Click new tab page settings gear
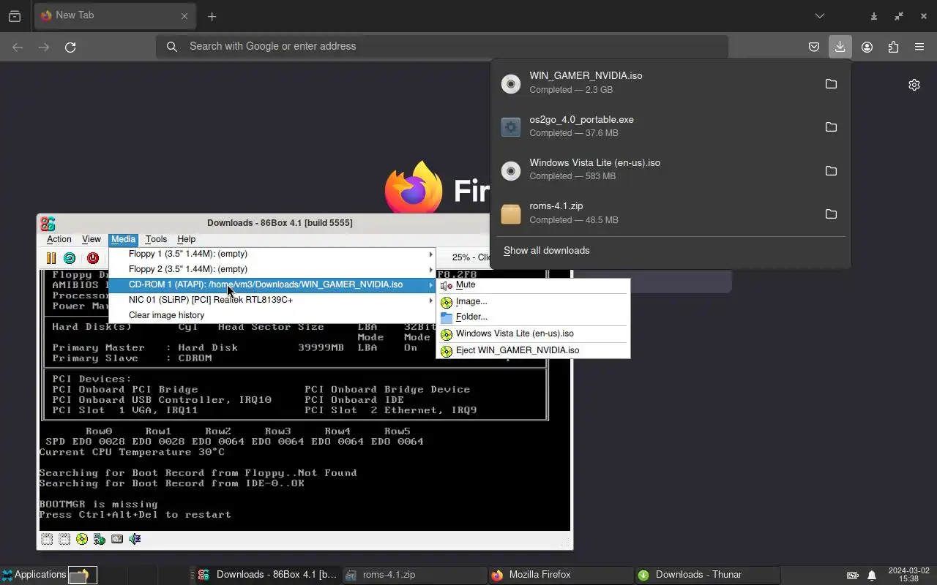The width and height of the screenshot is (937, 585). click(x=914, y=85)
